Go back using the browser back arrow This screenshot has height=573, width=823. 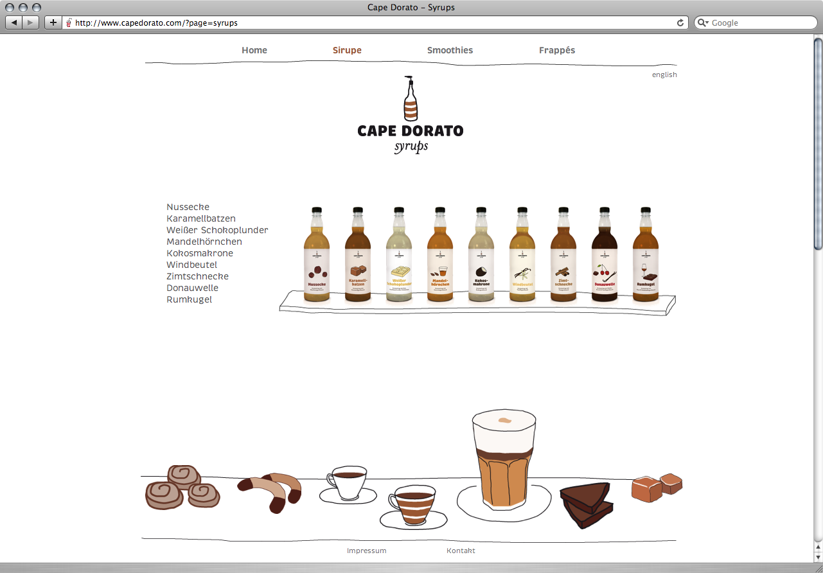tap(14, 22)
